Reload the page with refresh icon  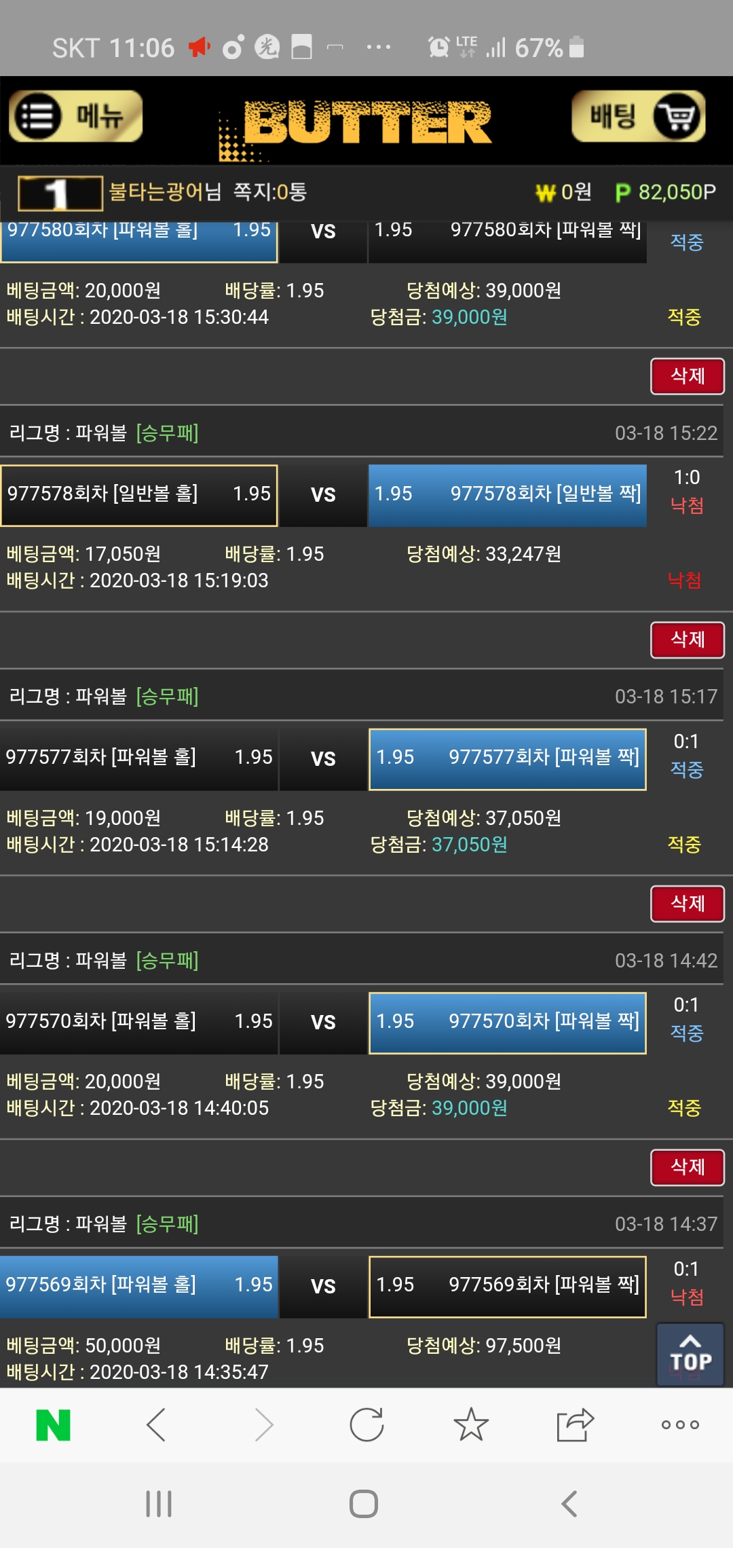(366, 1424)
